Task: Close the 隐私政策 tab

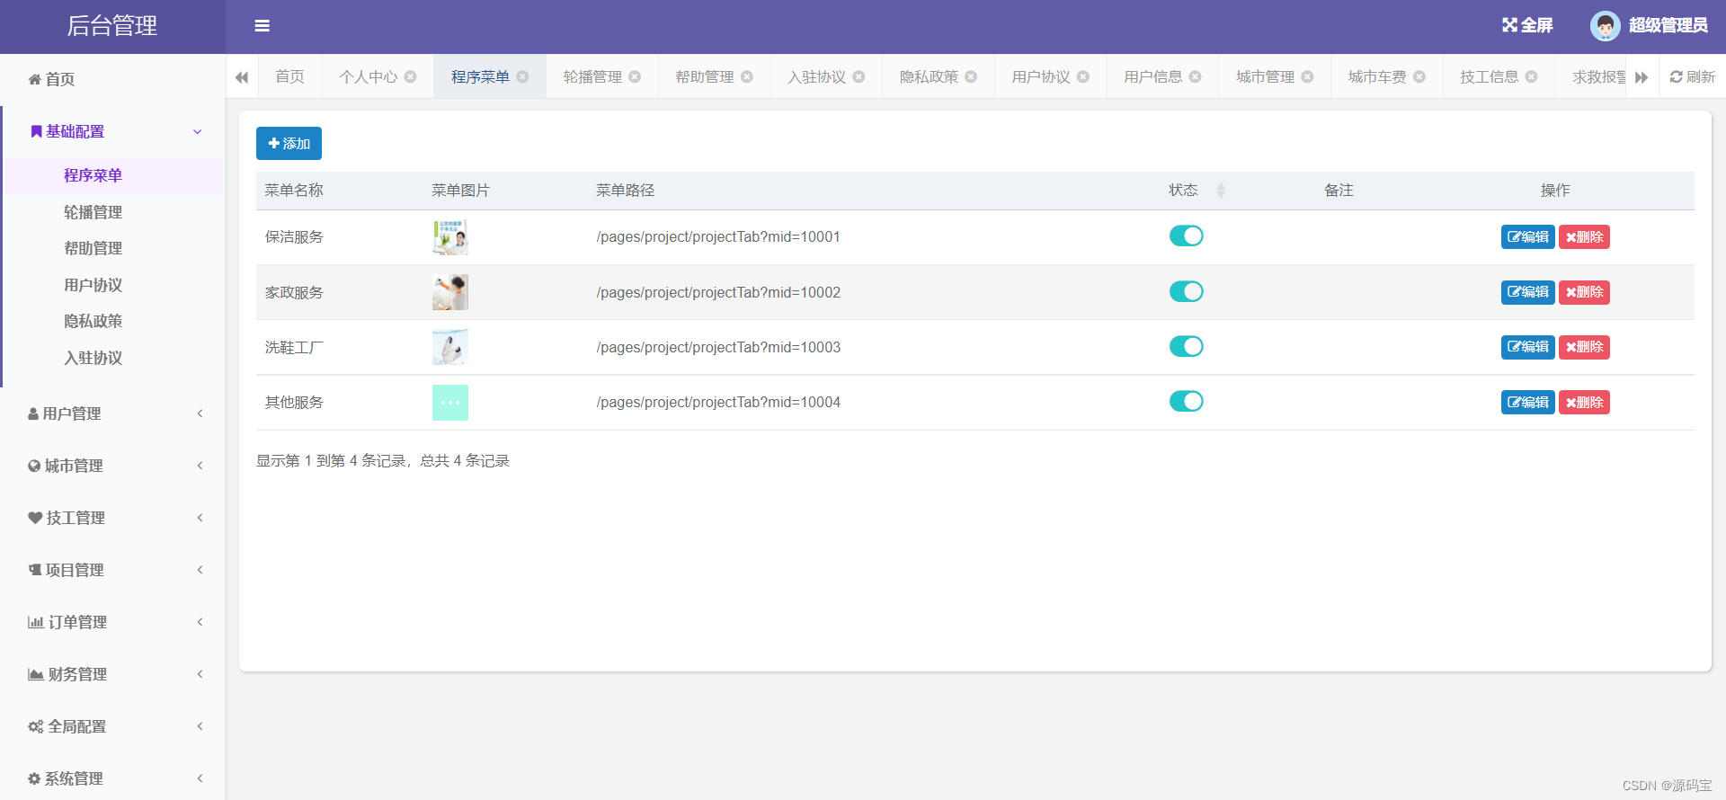Action: point(971,76)
